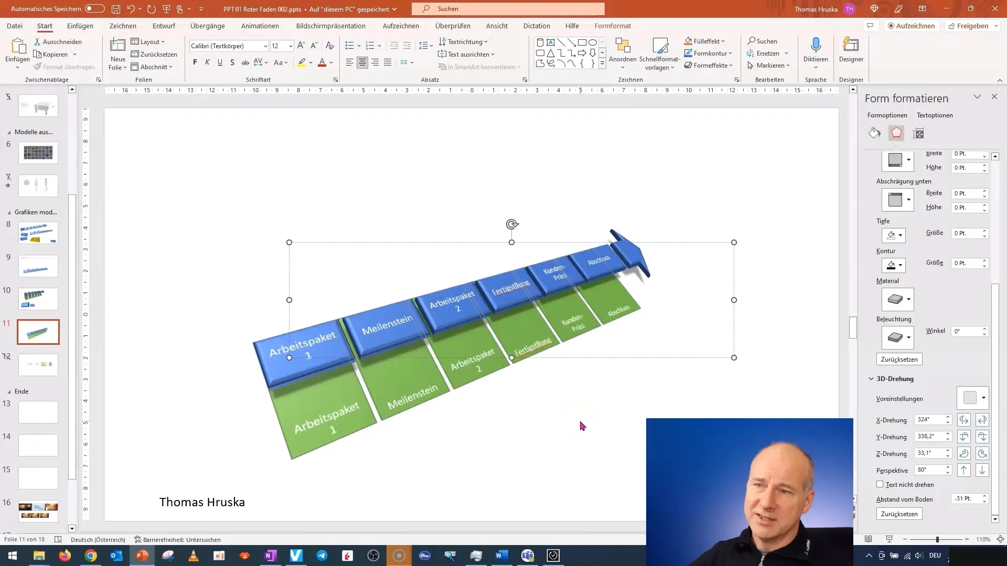Click the Ansicht menu item
This screenshot has width=1007, height=566.
497,26
